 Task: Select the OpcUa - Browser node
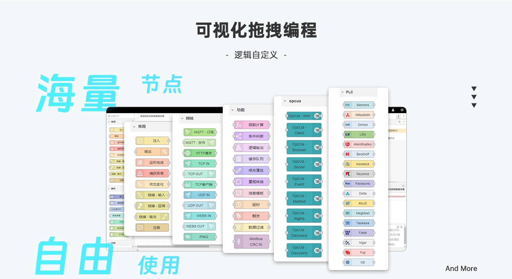click(x=304, y=147)
